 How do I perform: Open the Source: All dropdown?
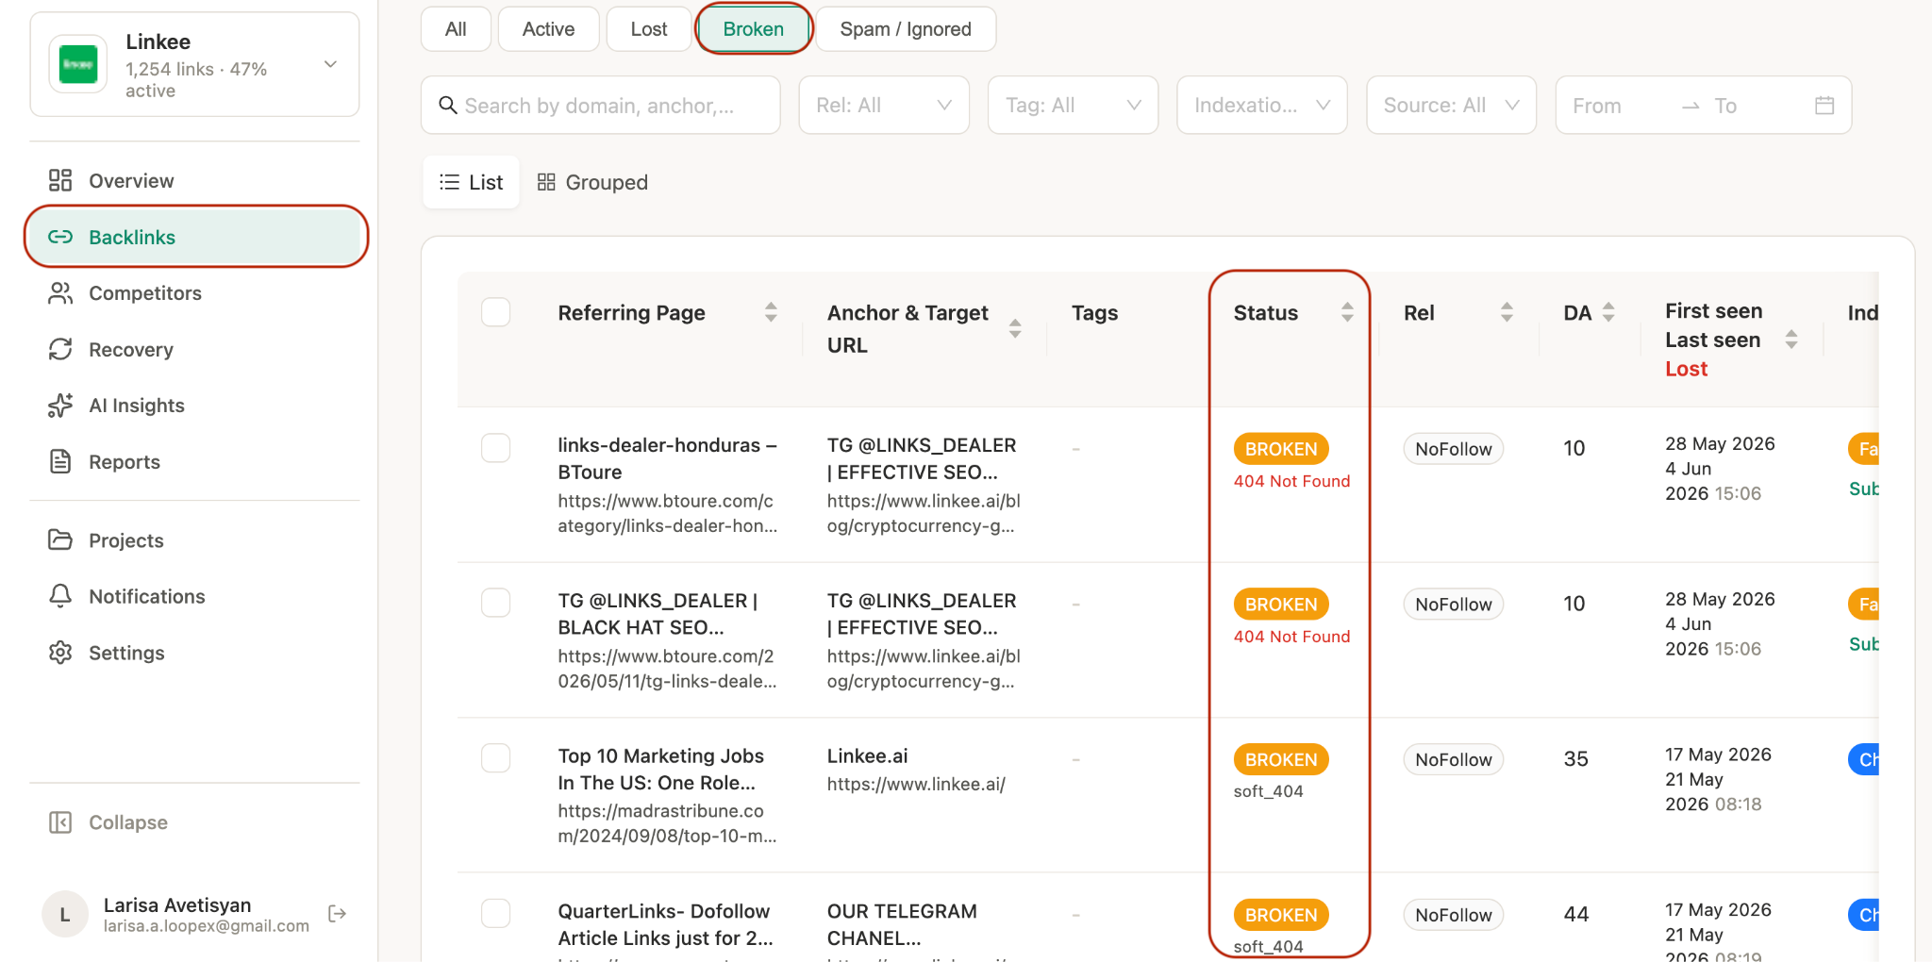click(x=1451, y=106)
